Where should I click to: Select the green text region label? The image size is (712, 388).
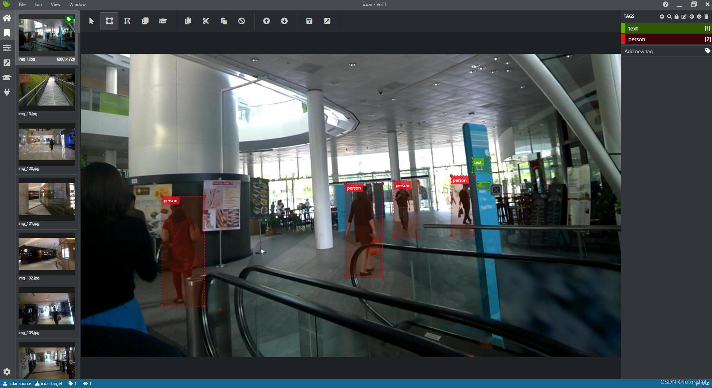(478, 162)
